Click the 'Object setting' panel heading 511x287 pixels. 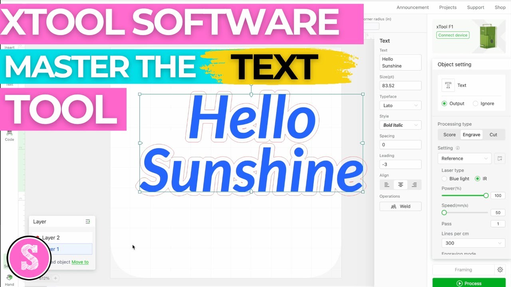(454, 65)
